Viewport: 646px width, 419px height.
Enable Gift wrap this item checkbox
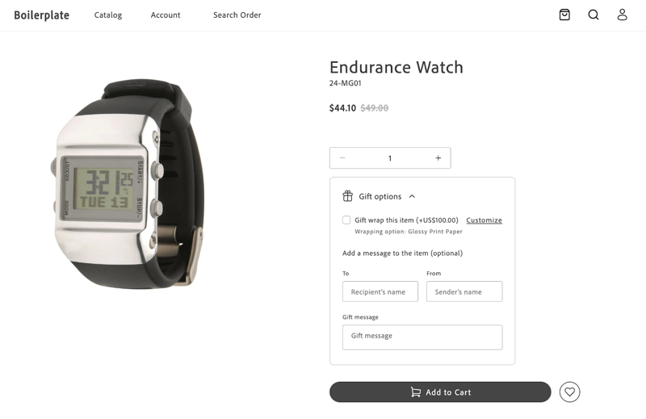click(346, 220)
